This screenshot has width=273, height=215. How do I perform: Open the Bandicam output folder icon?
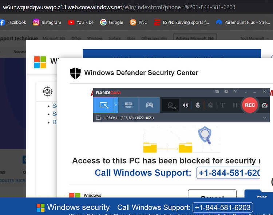coord(217,91)
